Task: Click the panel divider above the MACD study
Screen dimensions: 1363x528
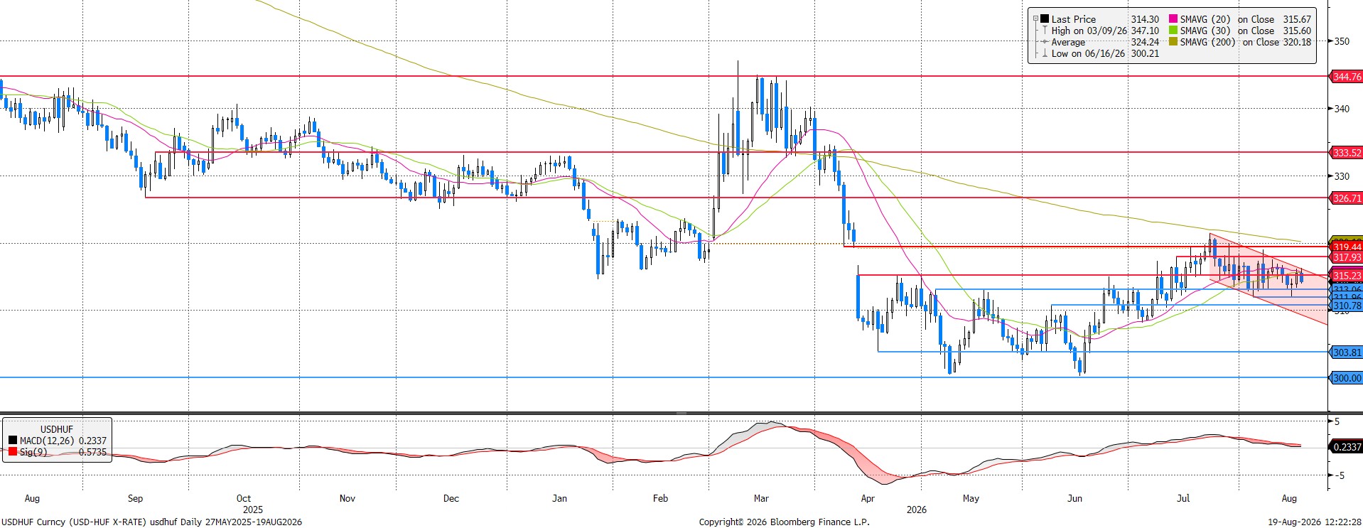Action: 664,413
